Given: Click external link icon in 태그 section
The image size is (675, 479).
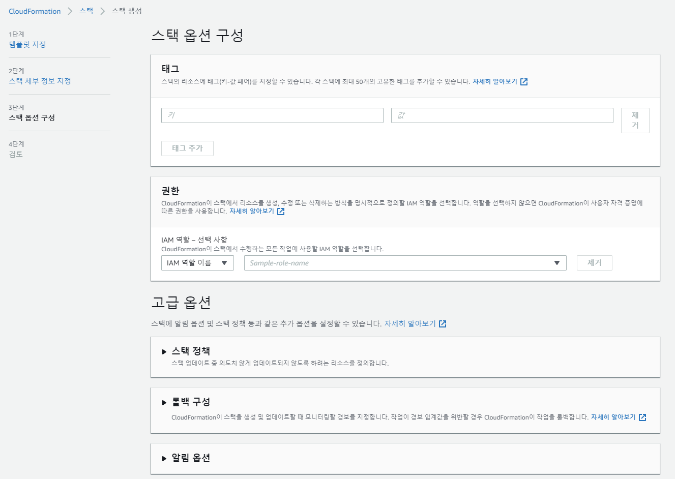Looking at the screenshot, I should 524,82.
